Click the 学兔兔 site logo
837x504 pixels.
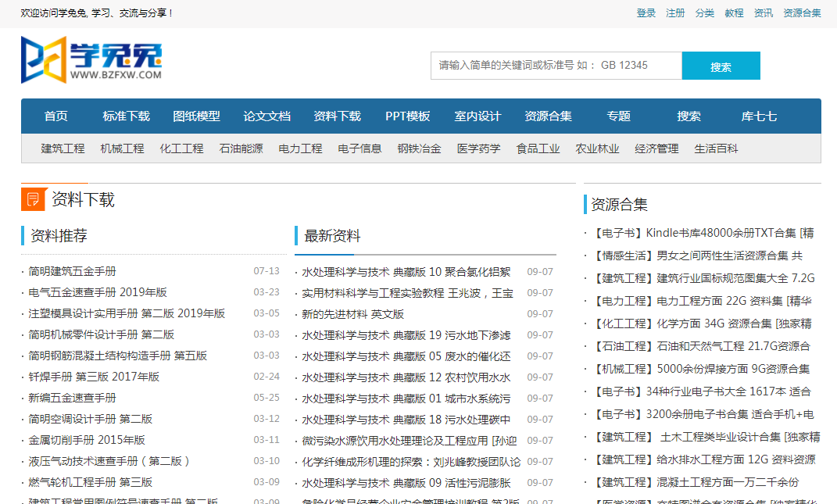click(88, 61)
